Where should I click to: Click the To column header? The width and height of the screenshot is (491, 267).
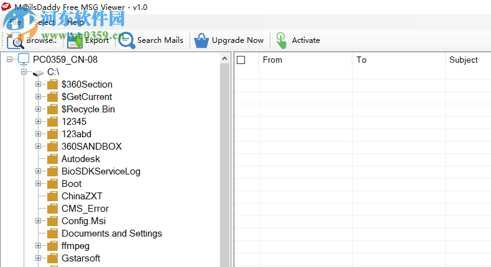(399, 60)
